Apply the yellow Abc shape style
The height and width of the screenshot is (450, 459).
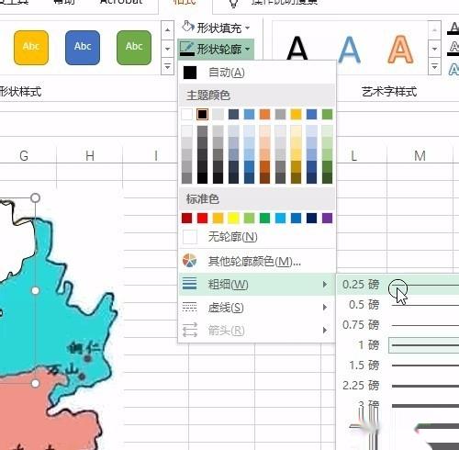click(31, 48)
